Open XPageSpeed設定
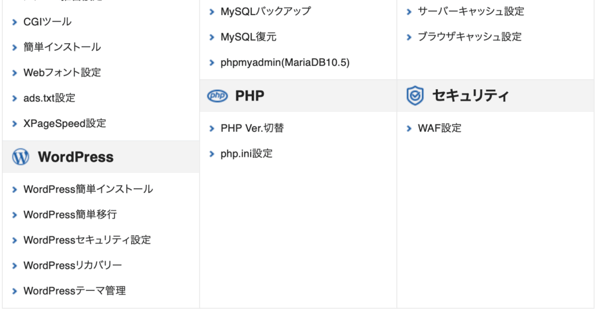 coord(65,123)
